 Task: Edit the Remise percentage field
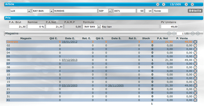click(36, 27)
